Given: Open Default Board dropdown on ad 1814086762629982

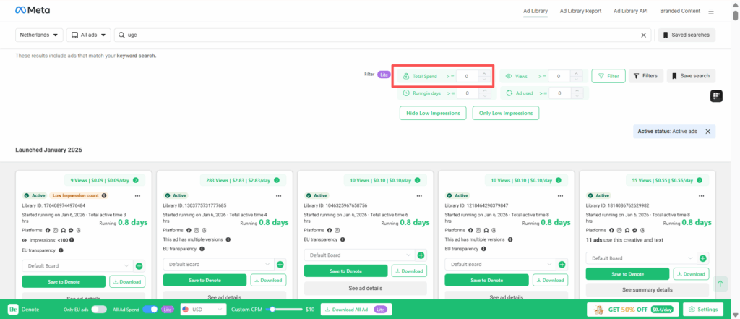Looking at the screenshot, I should [642, 258].
